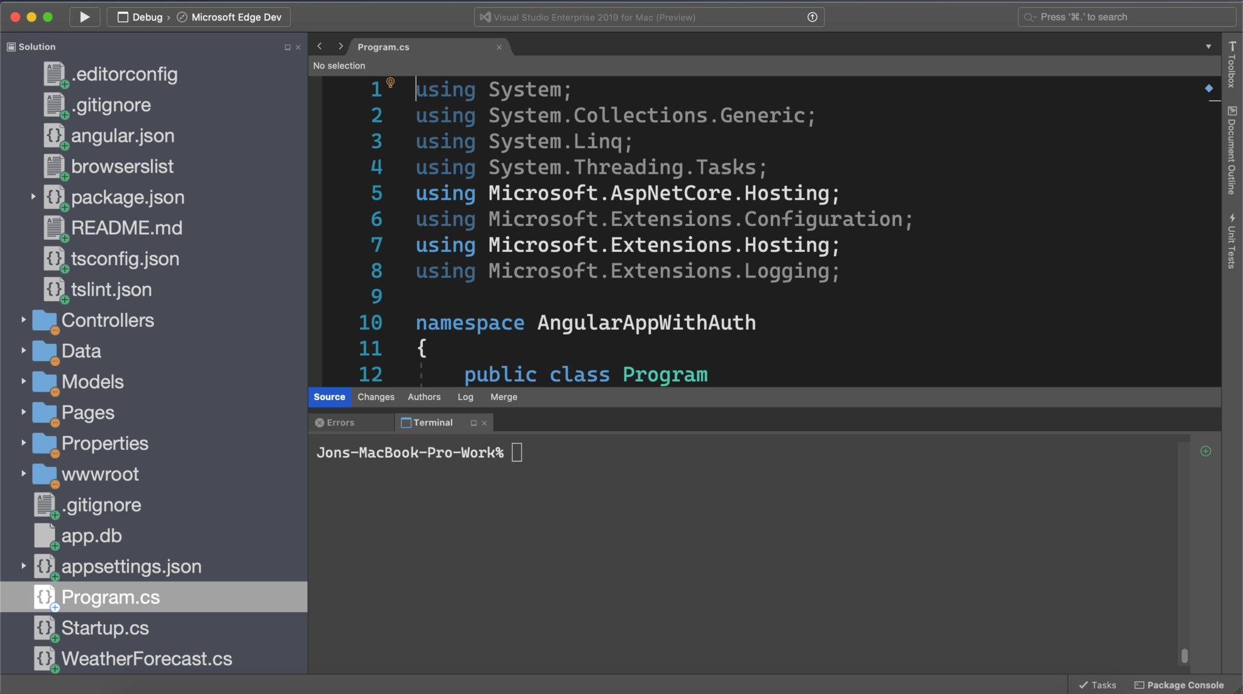Click the git status icon on Program.cs
Screen dimensions: 1243x694
click(x=53, y=607)
